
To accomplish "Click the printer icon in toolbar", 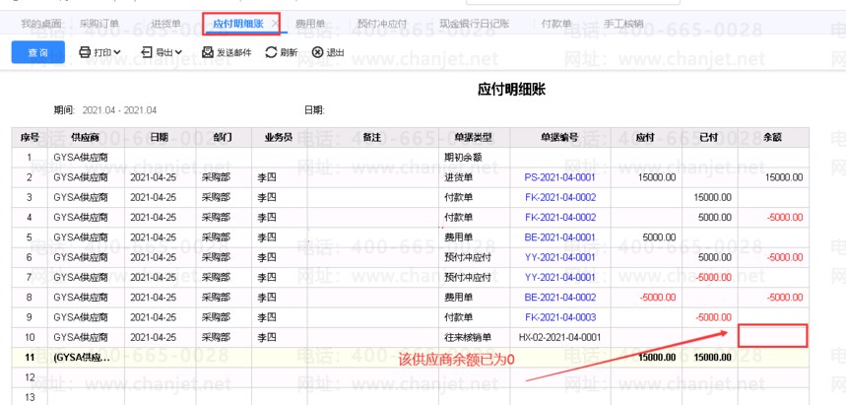I will click(x=85, y=52).
